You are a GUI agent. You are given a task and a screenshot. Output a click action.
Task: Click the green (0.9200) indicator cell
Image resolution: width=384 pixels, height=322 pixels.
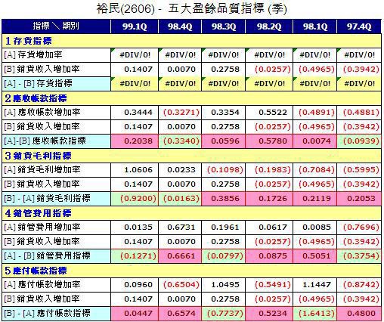pos(135,199)
